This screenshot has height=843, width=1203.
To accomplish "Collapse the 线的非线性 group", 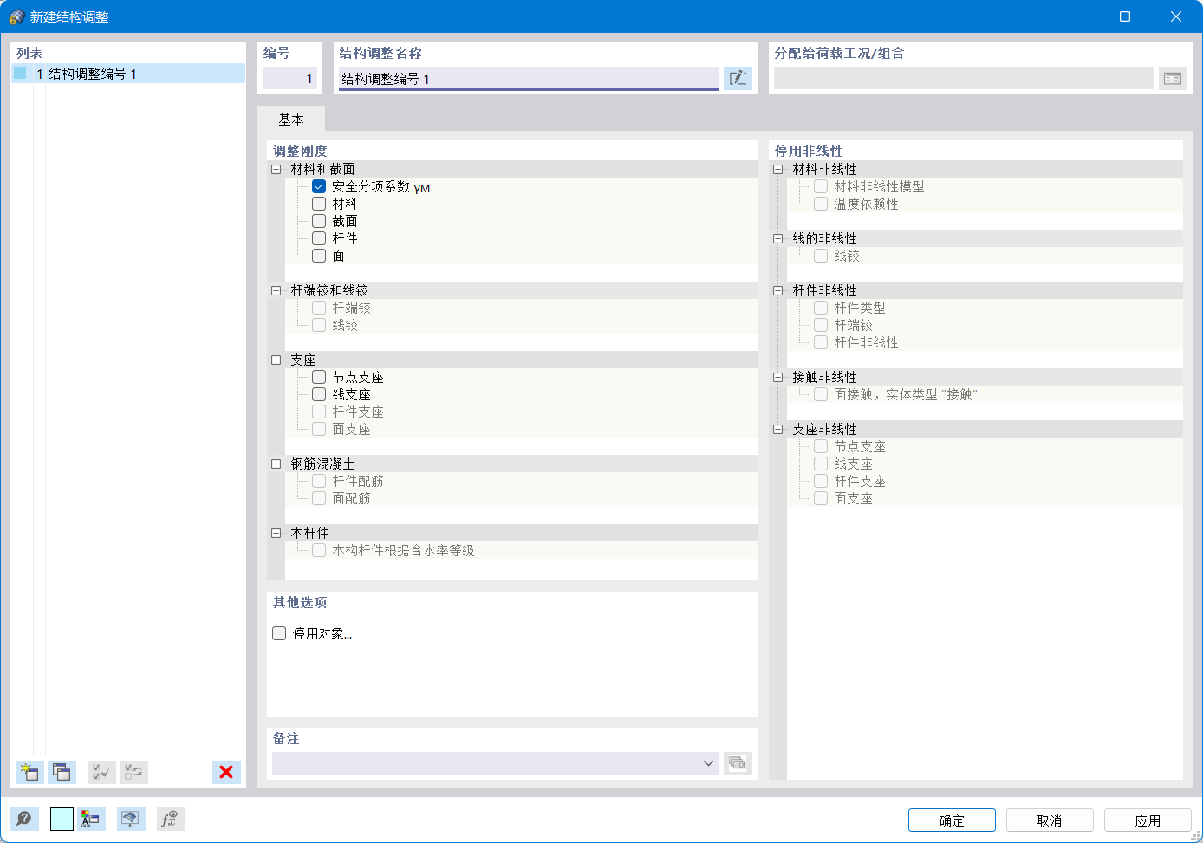I will pyautogui.click(x=778, y=238).
